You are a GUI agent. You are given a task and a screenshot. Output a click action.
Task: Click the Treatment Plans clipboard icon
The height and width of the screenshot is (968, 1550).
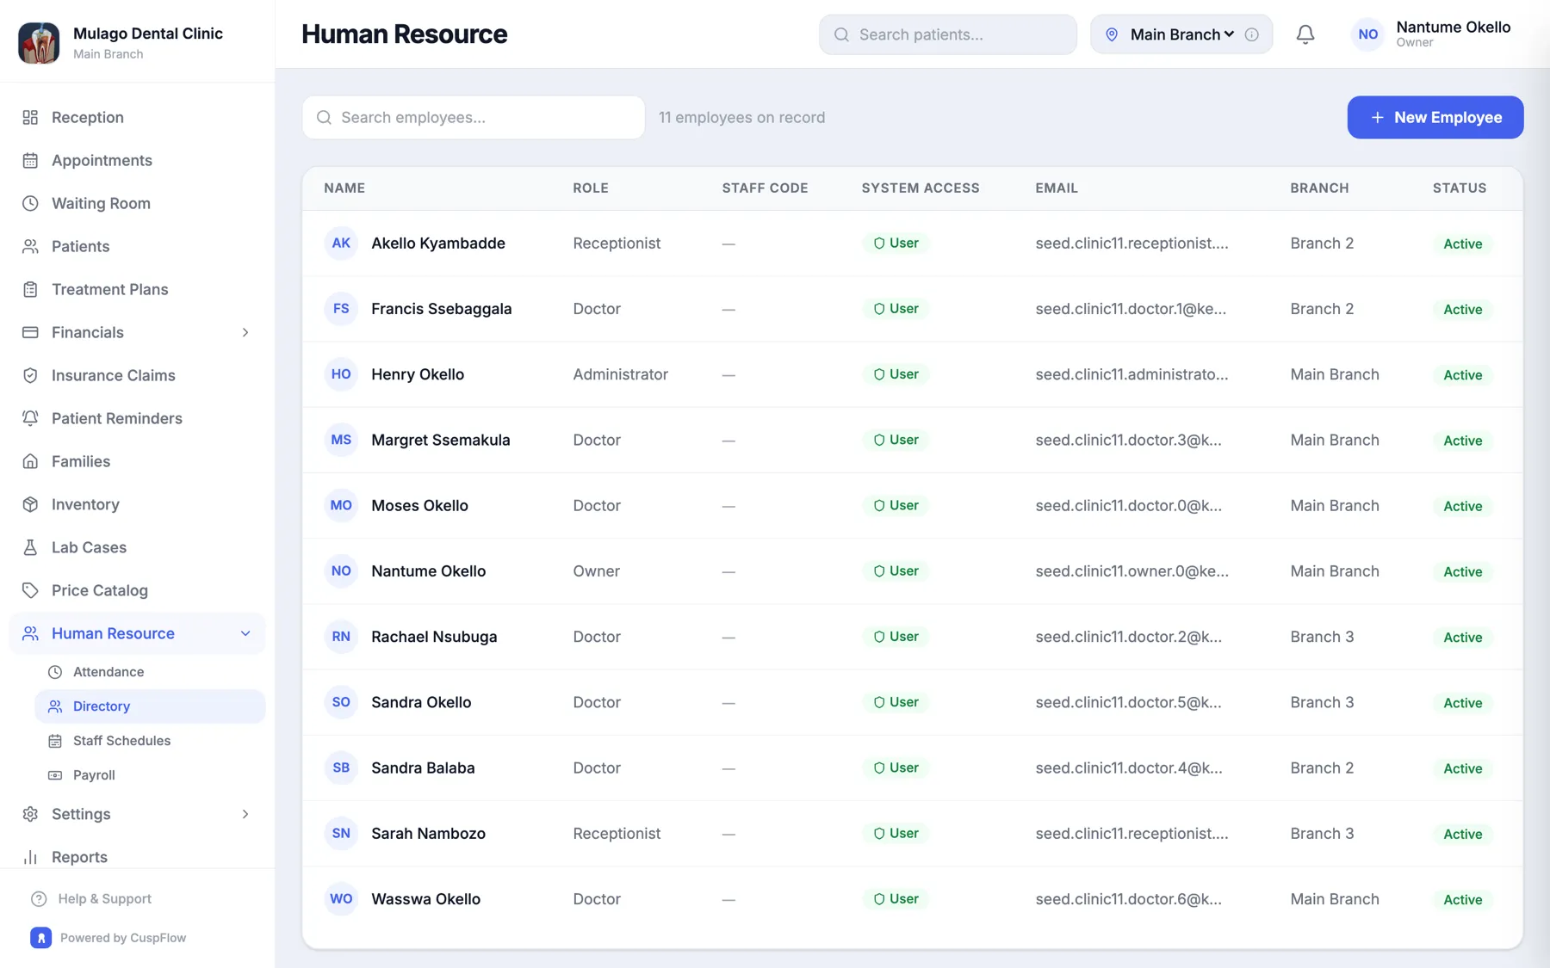30,289
